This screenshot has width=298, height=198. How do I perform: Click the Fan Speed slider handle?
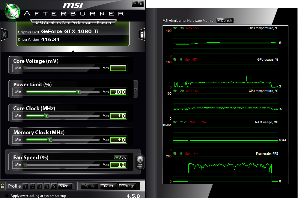pos(25,165)
